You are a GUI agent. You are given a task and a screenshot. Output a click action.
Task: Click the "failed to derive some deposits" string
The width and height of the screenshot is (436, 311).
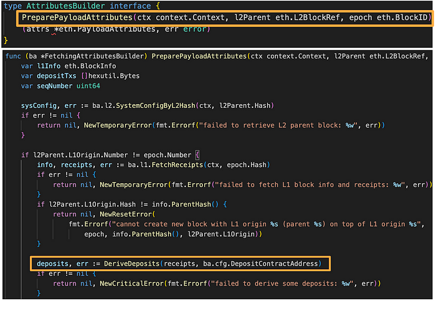[282, 284]
